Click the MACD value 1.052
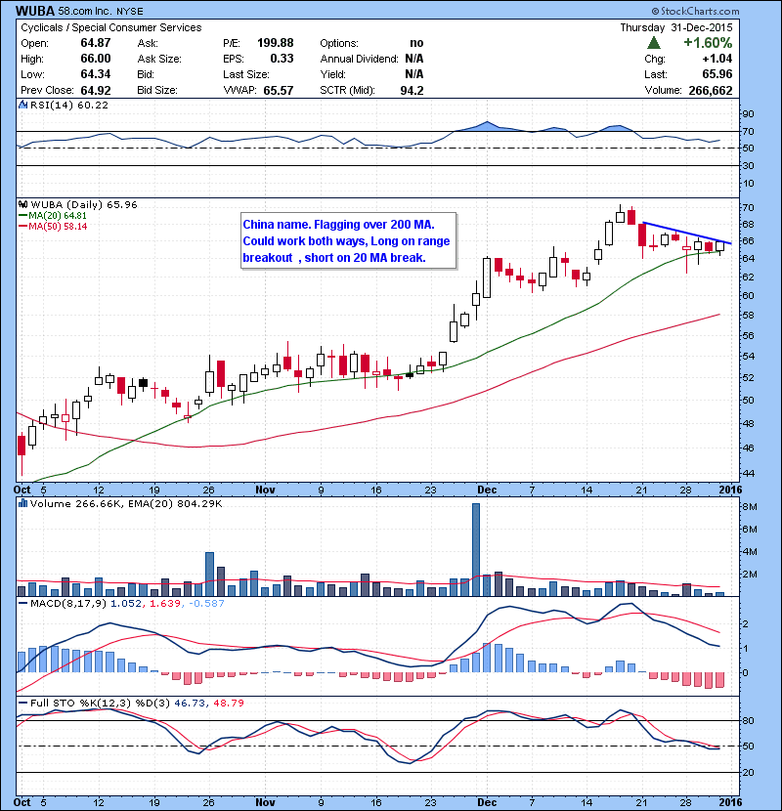782x811 pixels. point(126,604)
